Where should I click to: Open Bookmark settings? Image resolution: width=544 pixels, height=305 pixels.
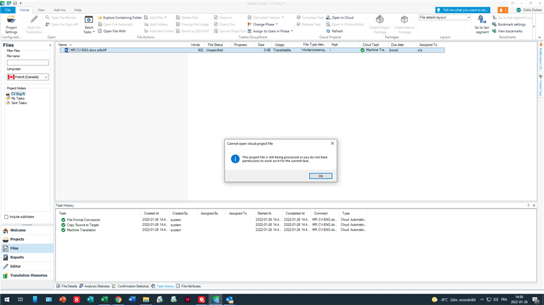tap(508, 25)
